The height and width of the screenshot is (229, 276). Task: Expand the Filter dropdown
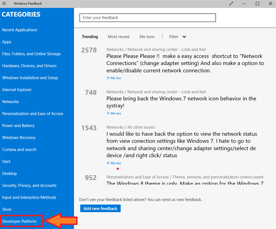tap(178, 37)
